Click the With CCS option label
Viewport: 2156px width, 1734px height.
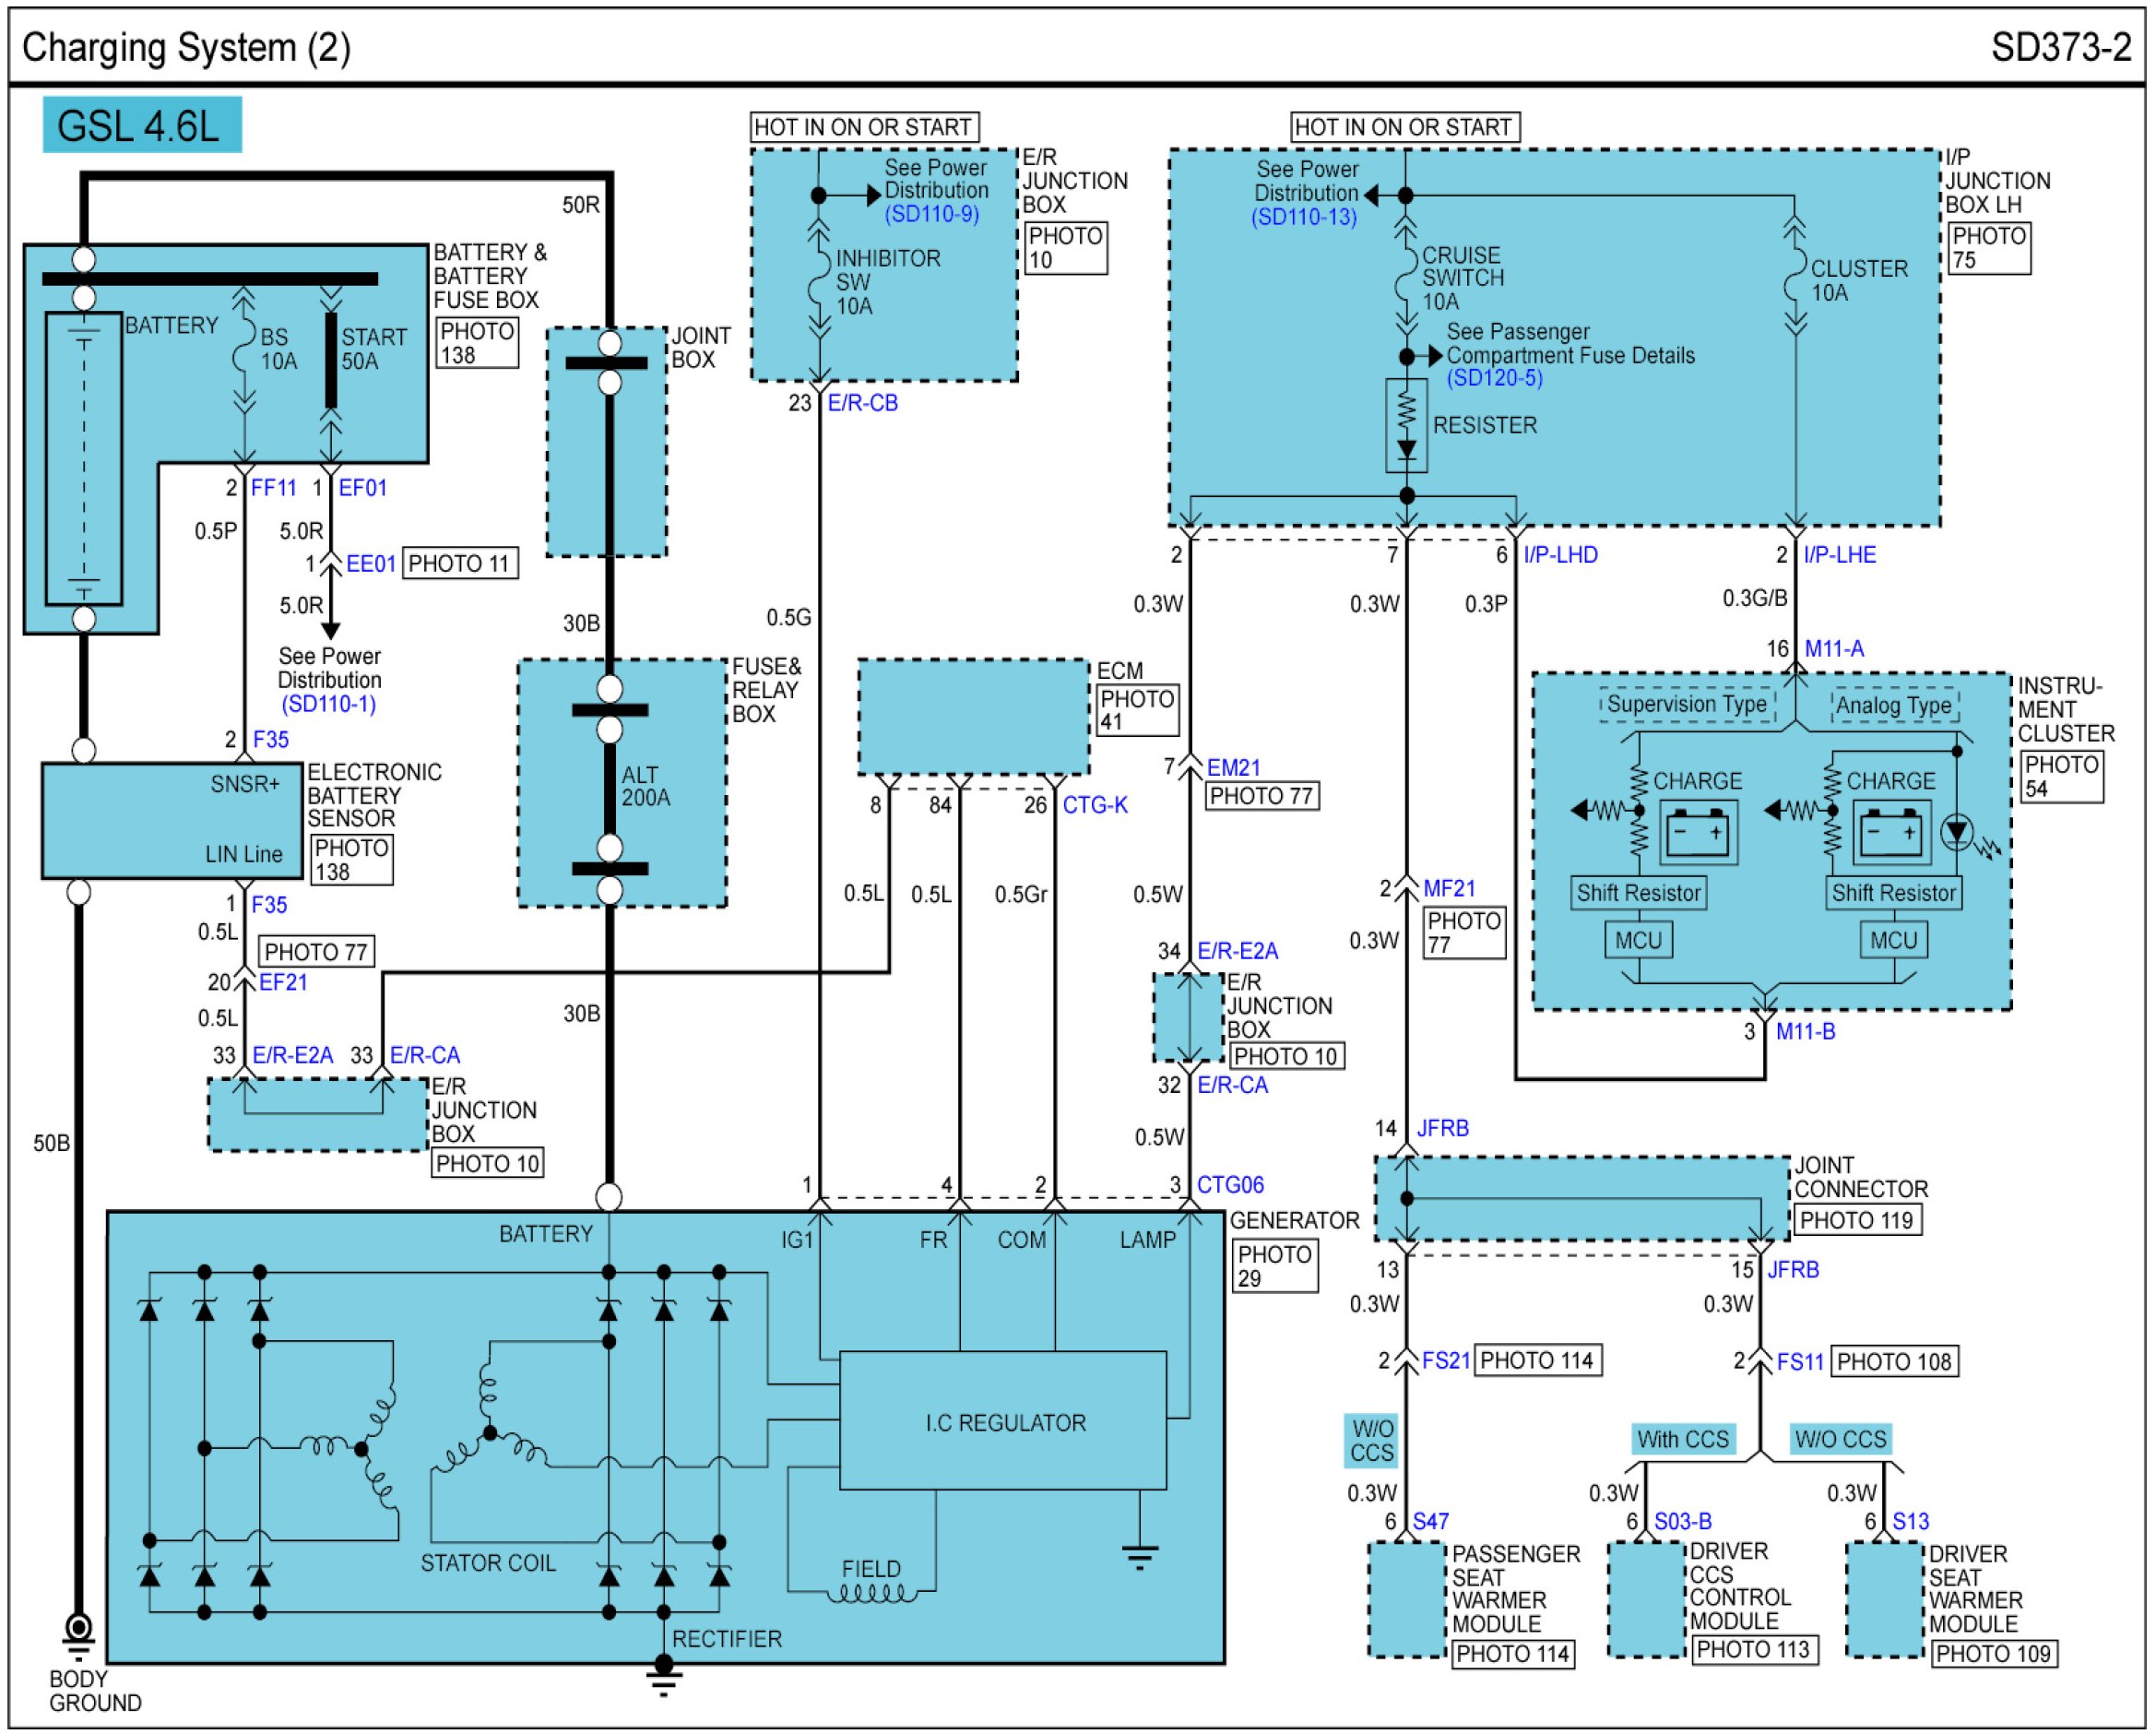tap(1683, 1439)
